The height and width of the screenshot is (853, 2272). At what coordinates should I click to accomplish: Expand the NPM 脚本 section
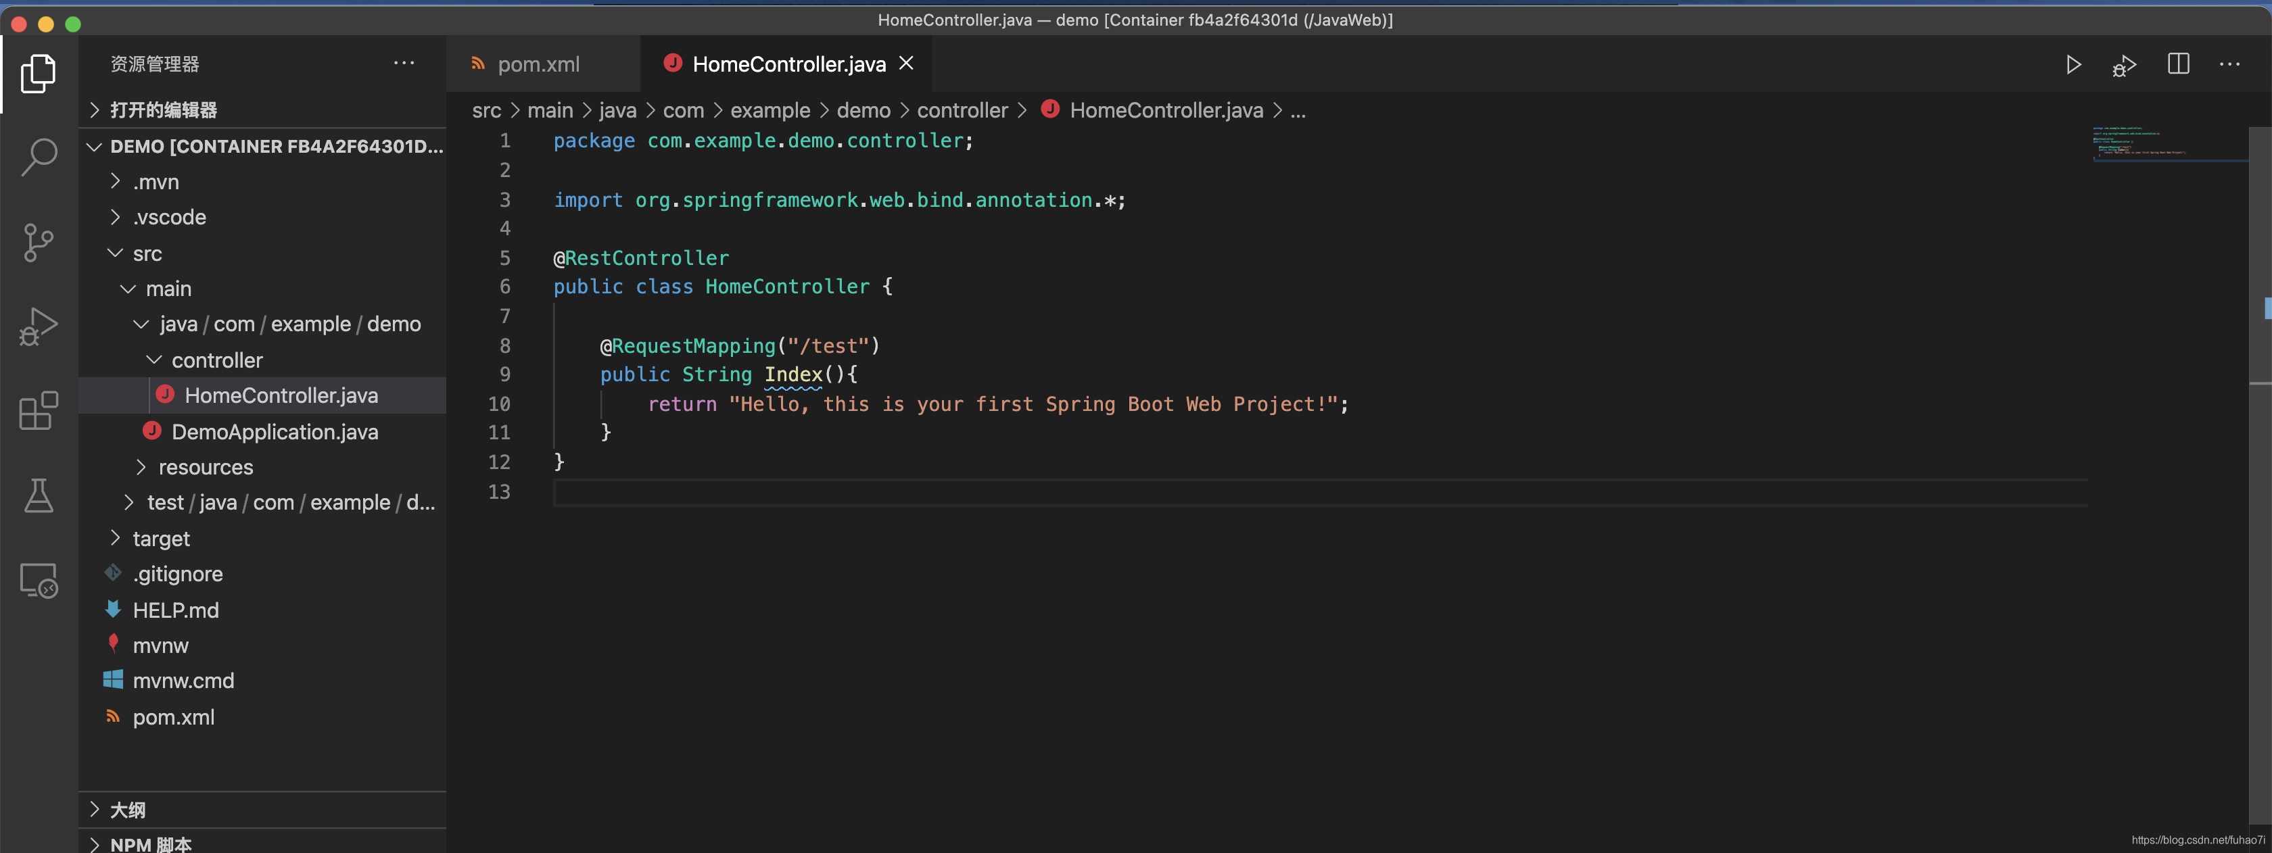(x=262, y=842)
